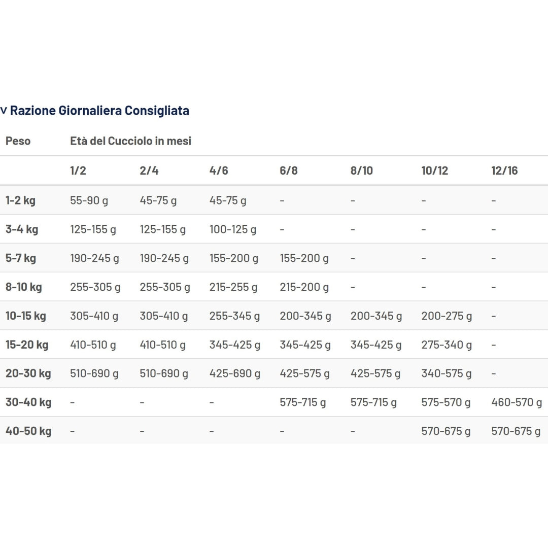Select the 340-575 g ration cell
Screen dimensions: 548x548
pyautogui.click(x=447, y=374)
